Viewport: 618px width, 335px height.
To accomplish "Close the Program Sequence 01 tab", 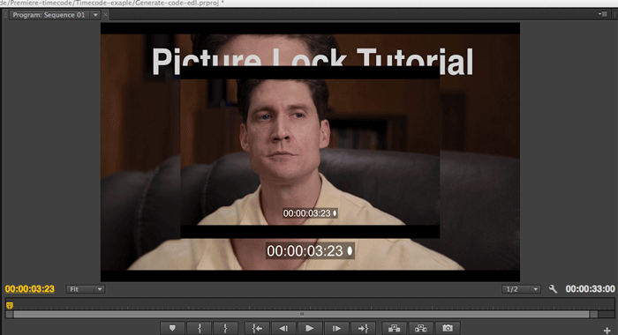I will point(106,15).
